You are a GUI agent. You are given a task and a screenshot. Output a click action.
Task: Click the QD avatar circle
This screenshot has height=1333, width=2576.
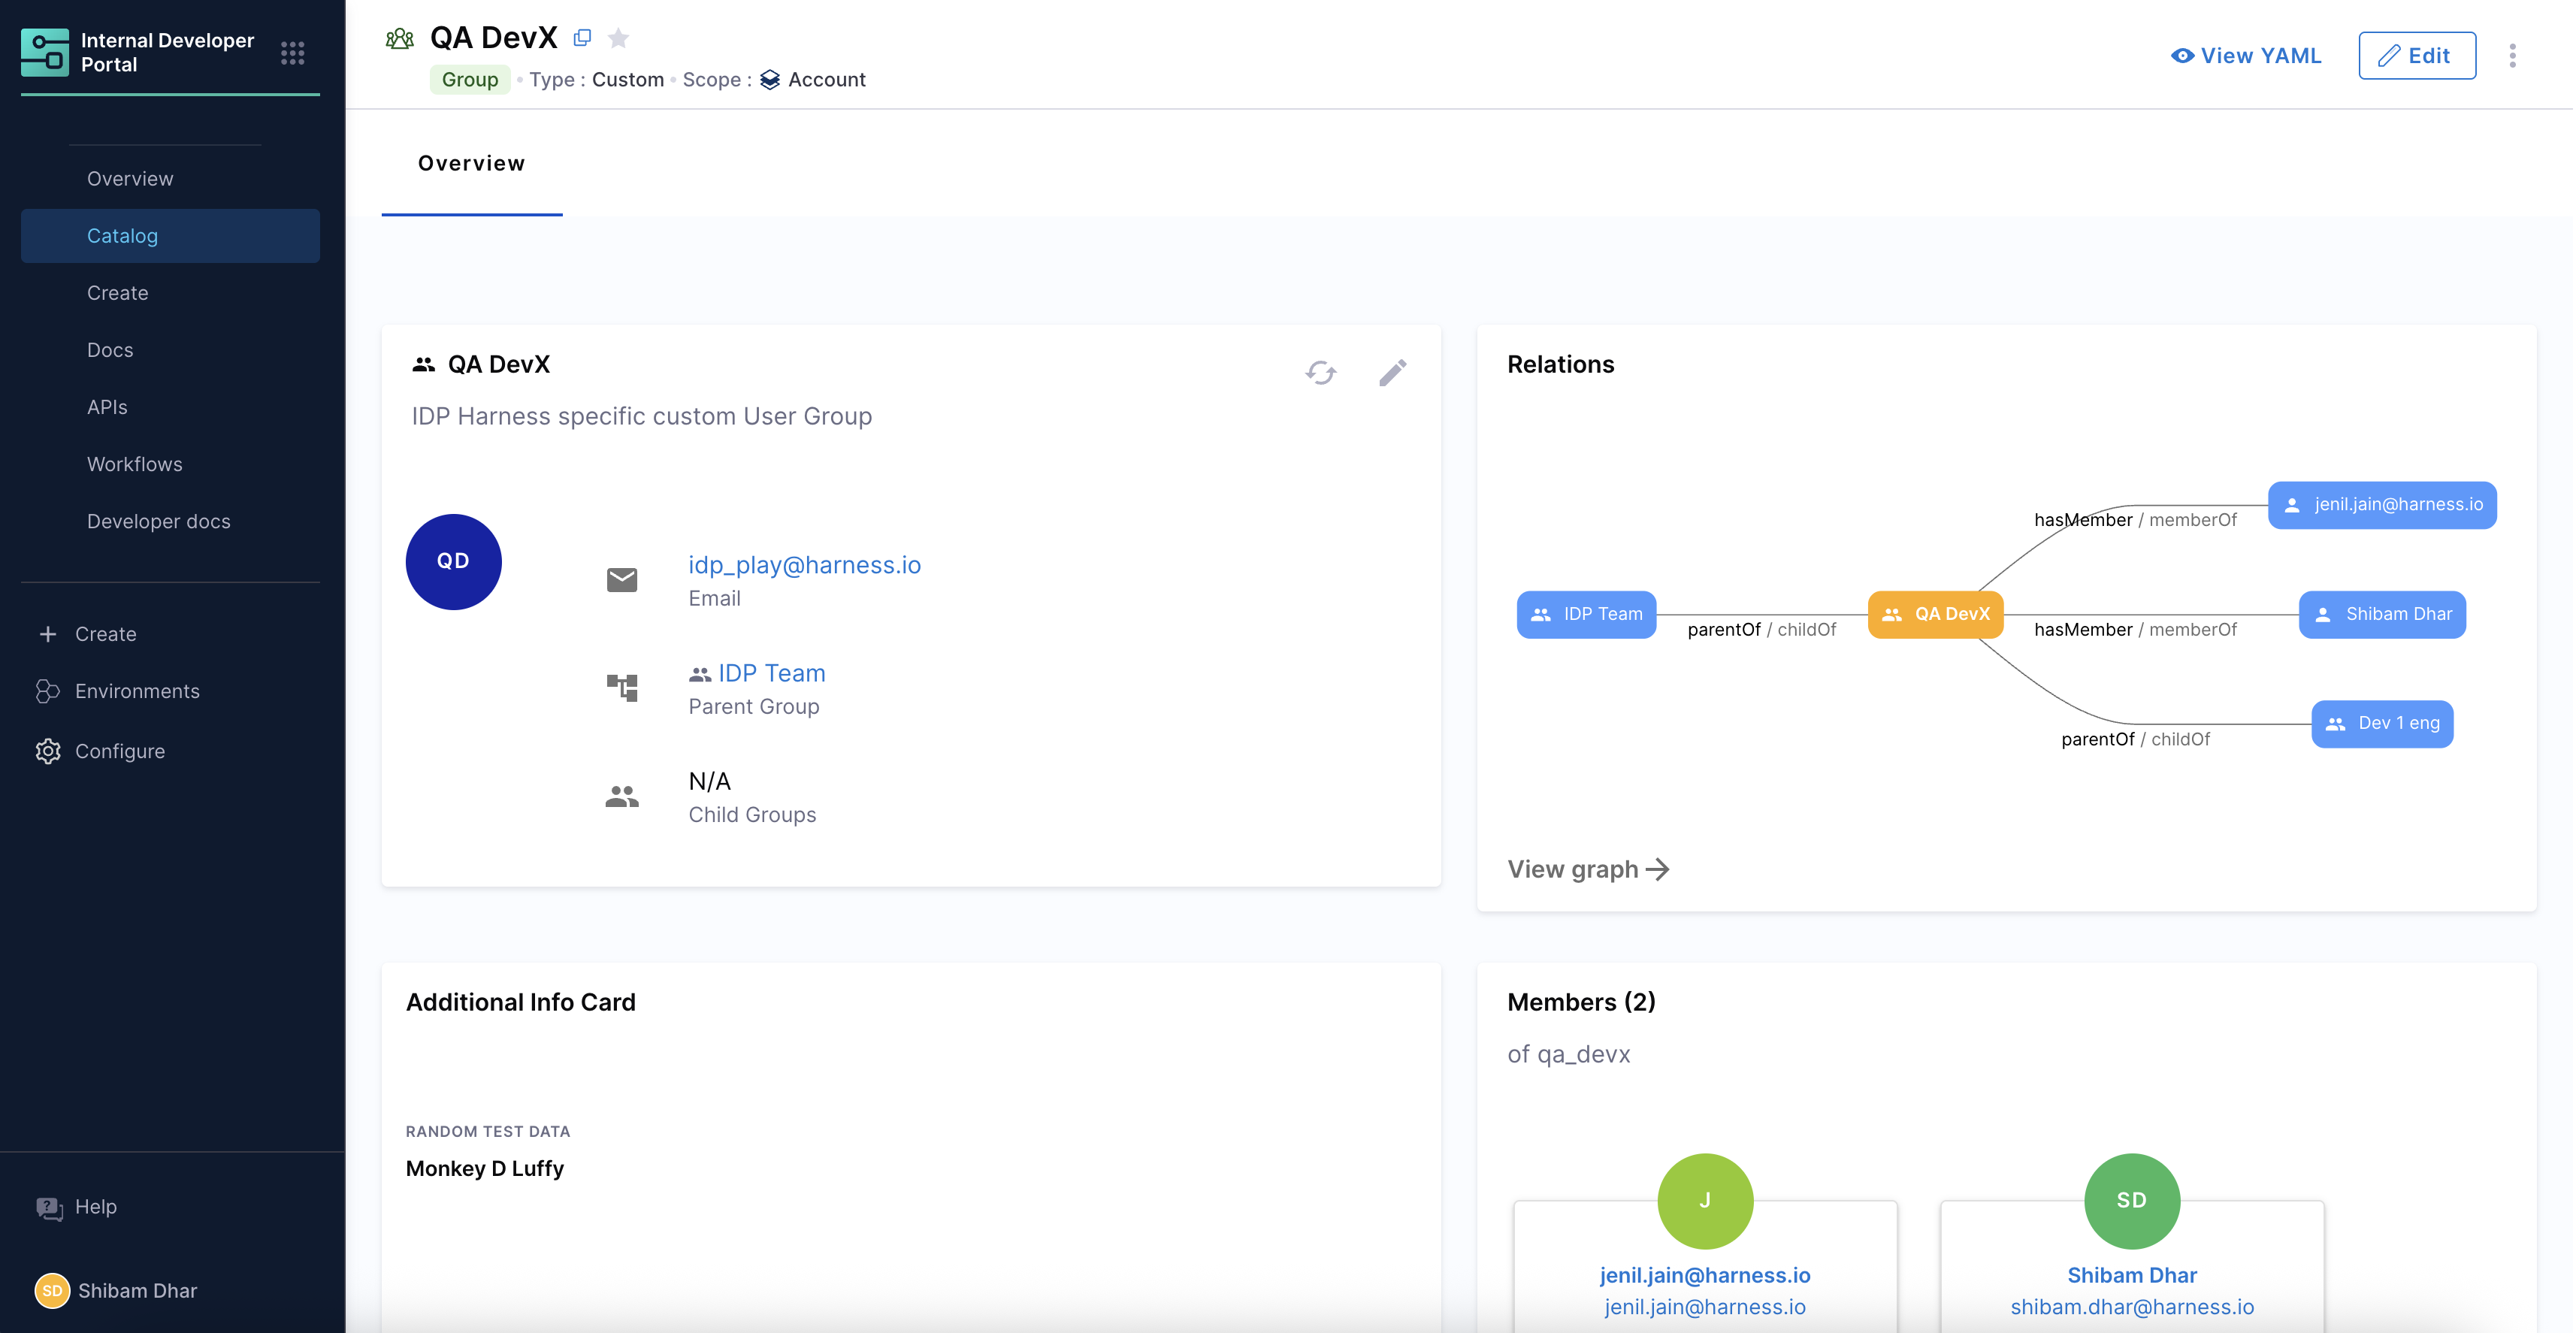(454, 562)
